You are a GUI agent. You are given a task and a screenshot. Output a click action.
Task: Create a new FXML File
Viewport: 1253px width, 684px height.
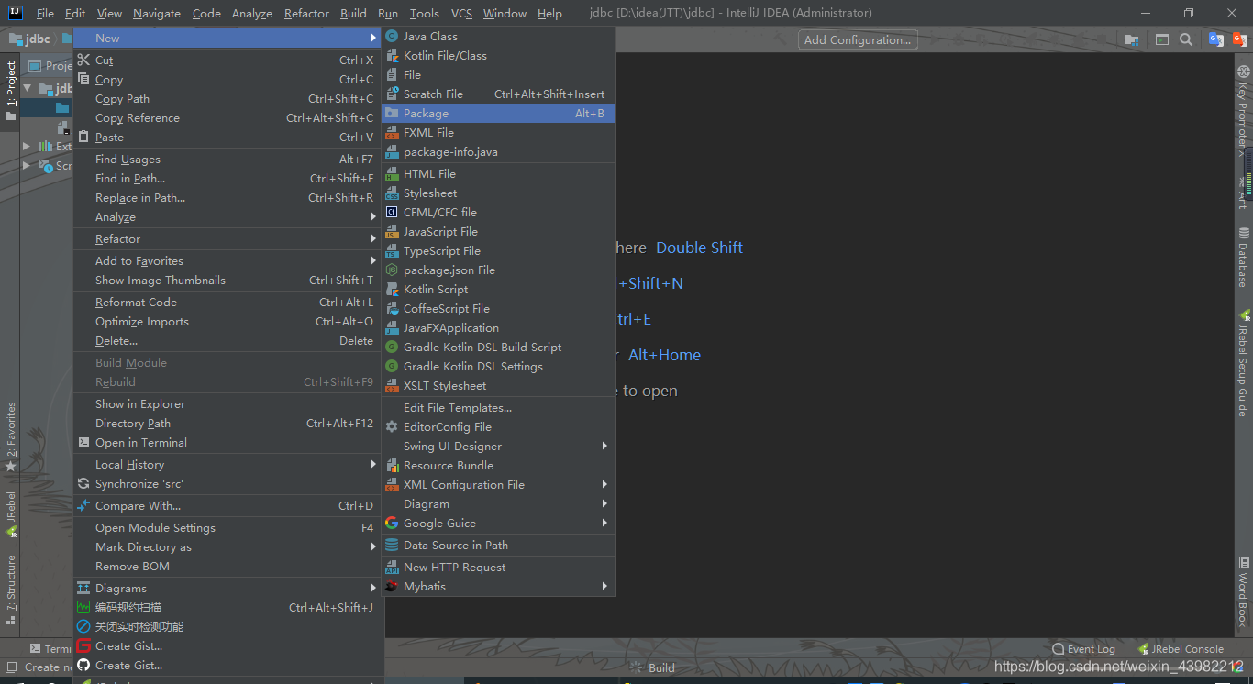[498, 132]
